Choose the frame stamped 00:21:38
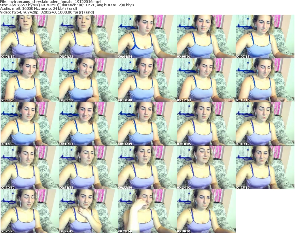 tap(89, 167)
